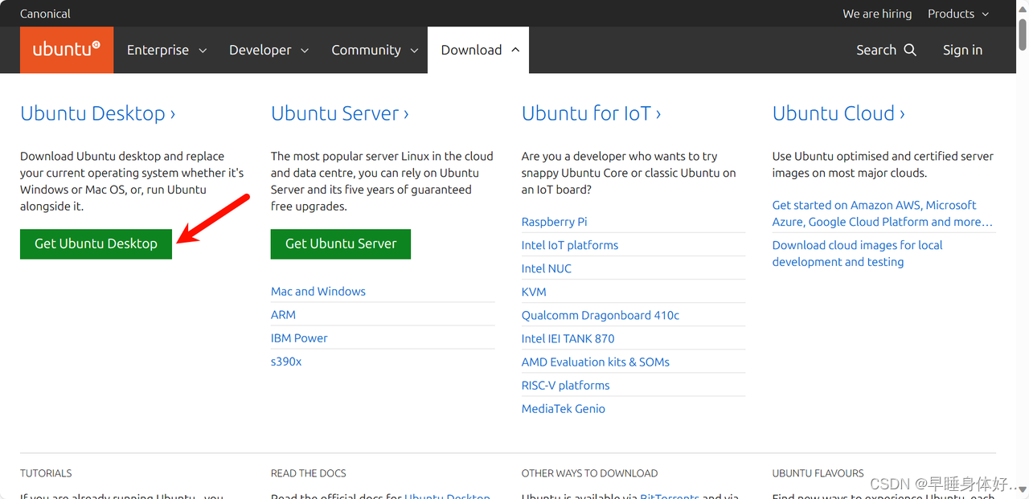
Task: Open the Ubuntu Desktop heading link
Action: pos(98,113)
